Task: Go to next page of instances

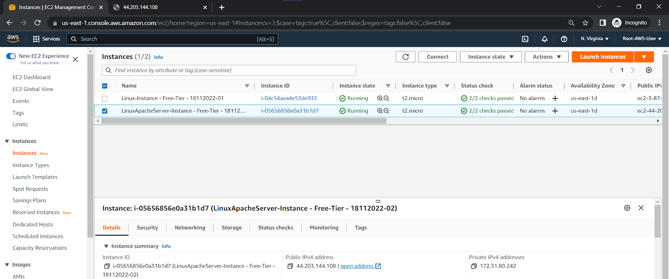Action: [633, 70]
